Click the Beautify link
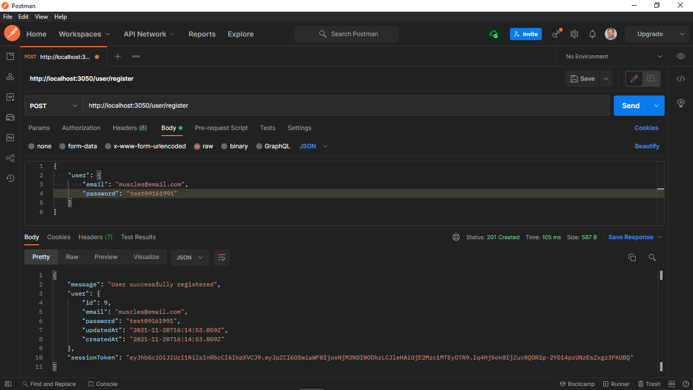The image size is (693, 390). (x=647, y=146)
